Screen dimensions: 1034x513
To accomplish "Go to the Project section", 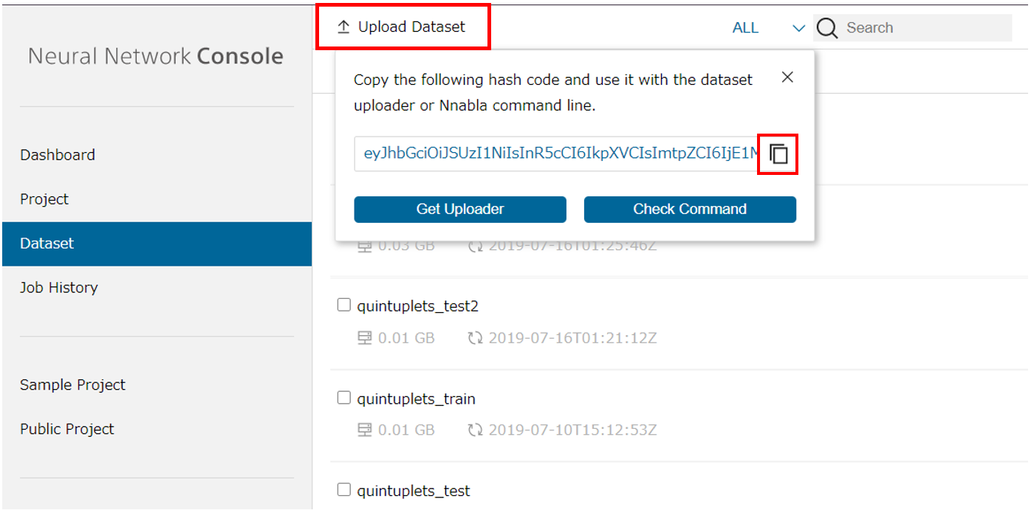I will point(44,199).
